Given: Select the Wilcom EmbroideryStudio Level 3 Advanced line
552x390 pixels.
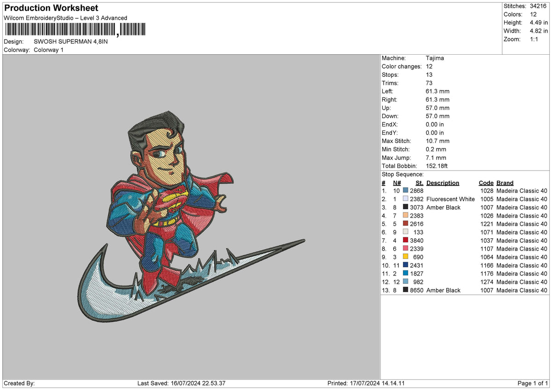Looking at the screenshot, I should tap(65, 18).
